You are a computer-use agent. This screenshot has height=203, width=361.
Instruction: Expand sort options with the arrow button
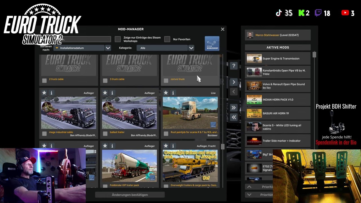click(x=108, y=48)
